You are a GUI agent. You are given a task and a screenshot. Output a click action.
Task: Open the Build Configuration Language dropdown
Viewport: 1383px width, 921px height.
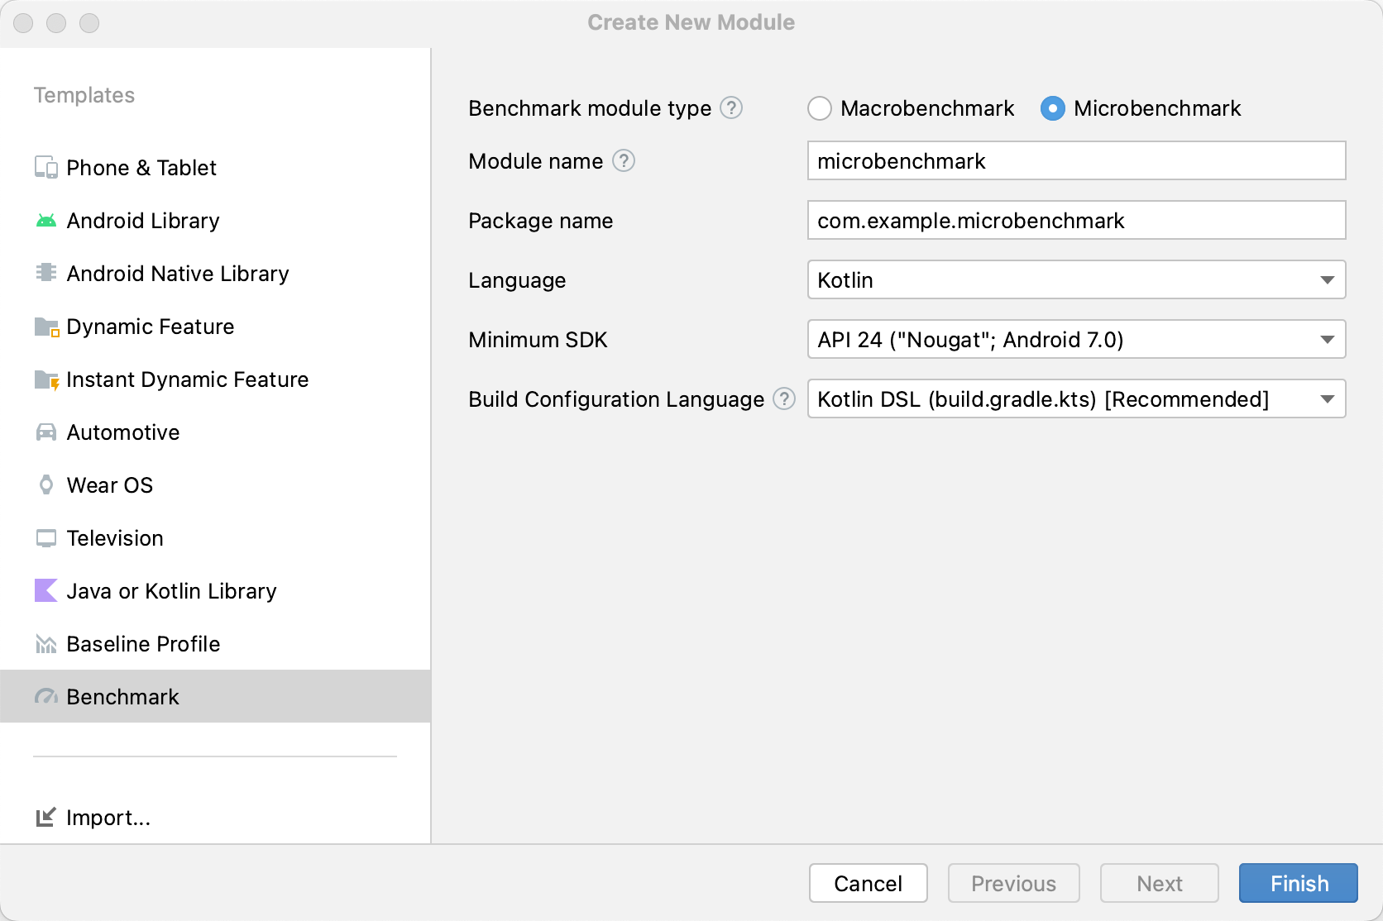(1326, 398)
